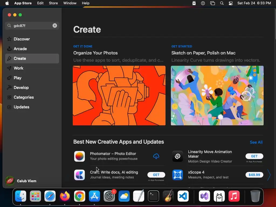Launch Terminal from the Dock

[153, 196]
